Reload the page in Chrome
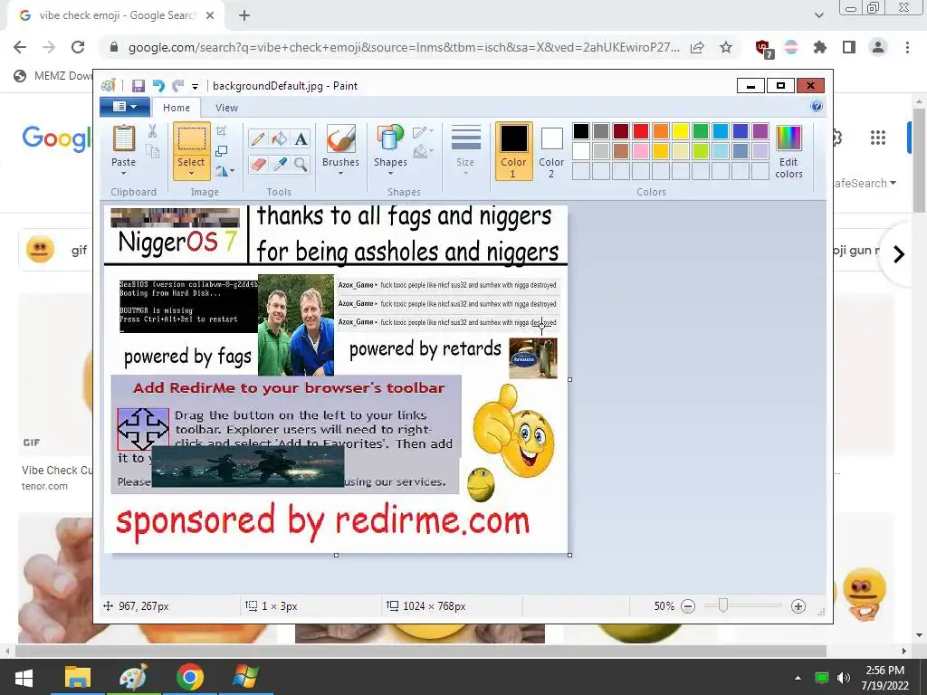Viewport: 927px width, 695px height. point(78,47)
